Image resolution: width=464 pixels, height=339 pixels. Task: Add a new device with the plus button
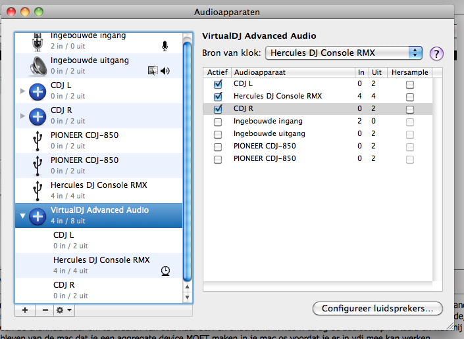[x=25, y=310]
